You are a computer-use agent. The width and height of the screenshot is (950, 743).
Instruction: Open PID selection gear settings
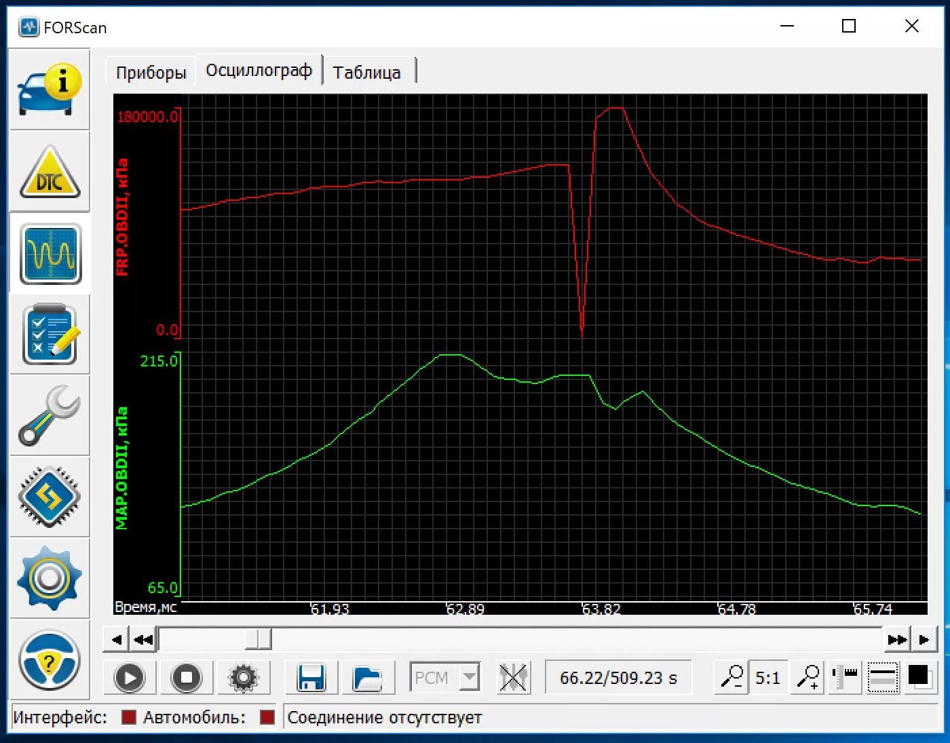pos(244,677)
